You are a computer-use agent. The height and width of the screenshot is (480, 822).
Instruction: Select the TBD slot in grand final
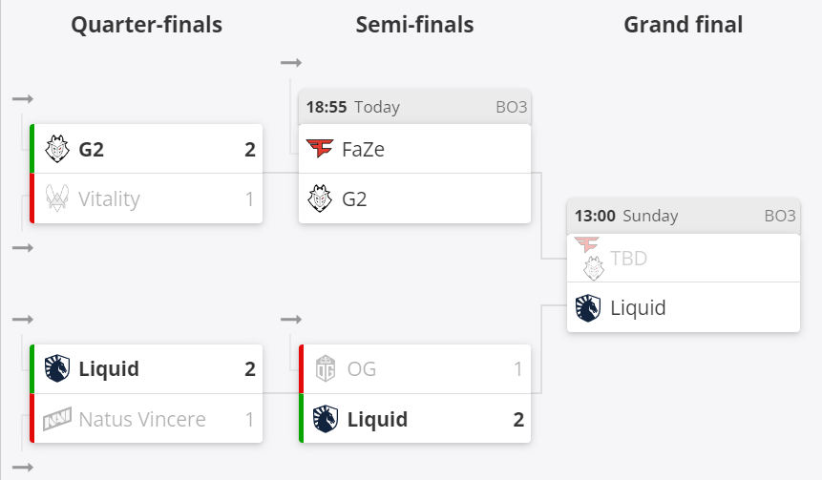click(628, 258)
